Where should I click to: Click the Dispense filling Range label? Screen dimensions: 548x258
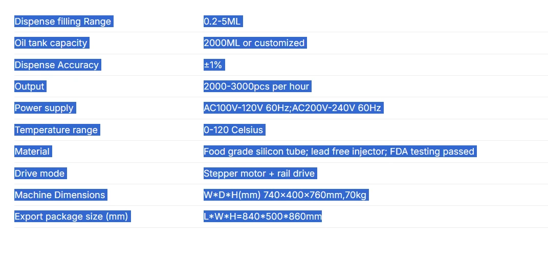[63, 21]
